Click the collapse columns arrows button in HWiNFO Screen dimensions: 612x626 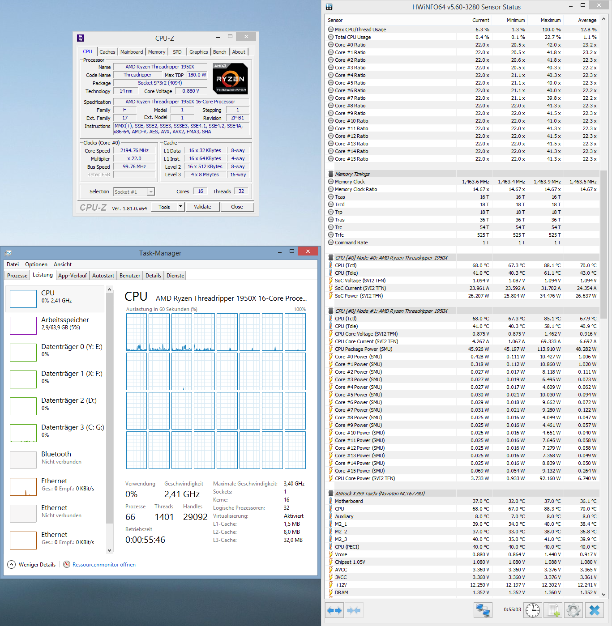pyautogui.click(x=353, y=610)
